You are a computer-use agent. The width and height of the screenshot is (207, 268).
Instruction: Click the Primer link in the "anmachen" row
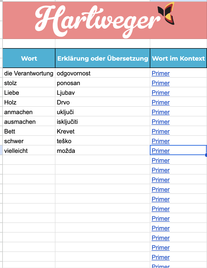tap(160, 112)
